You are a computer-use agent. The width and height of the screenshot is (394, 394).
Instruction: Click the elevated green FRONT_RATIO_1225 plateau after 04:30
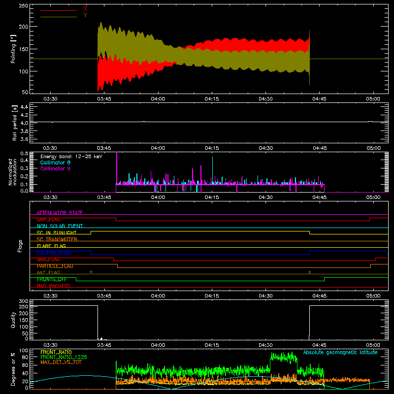(284, 358)
